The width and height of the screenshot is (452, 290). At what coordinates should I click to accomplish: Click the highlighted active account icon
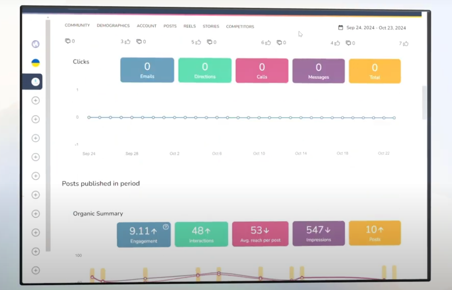click(35, 81)
